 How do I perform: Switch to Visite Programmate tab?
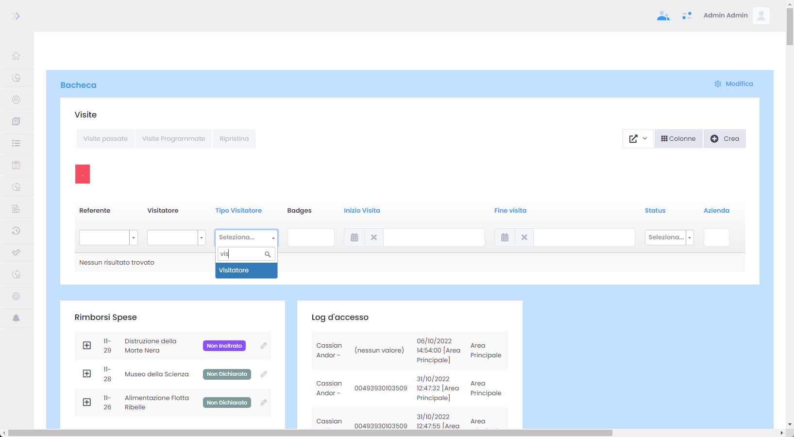[x=174, y=138]
